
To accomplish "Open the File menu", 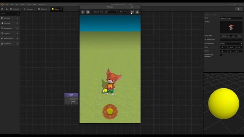I will 7,5.
